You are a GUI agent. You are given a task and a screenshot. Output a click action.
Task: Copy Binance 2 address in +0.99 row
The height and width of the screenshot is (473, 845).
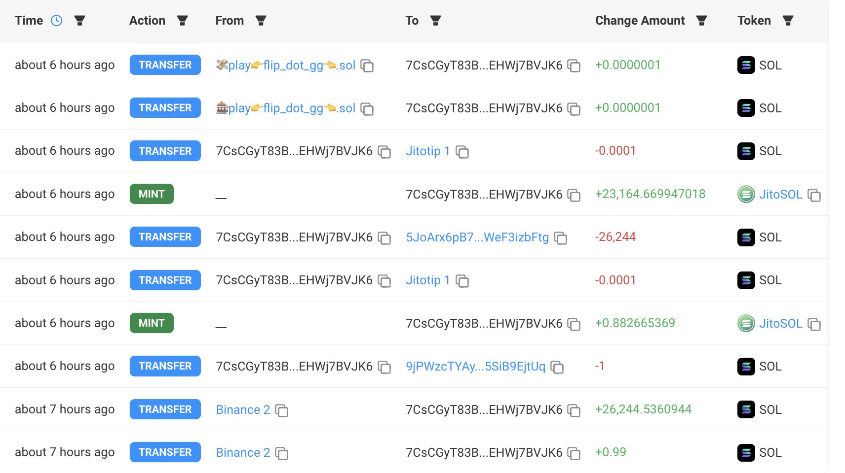281,453
